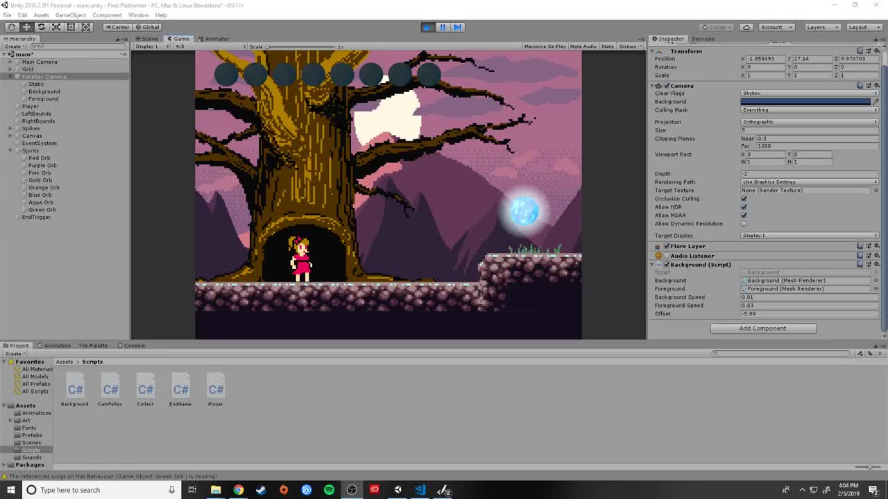Toggle Flare Layer component checkbox
The image size is (888, 499).
667,246
